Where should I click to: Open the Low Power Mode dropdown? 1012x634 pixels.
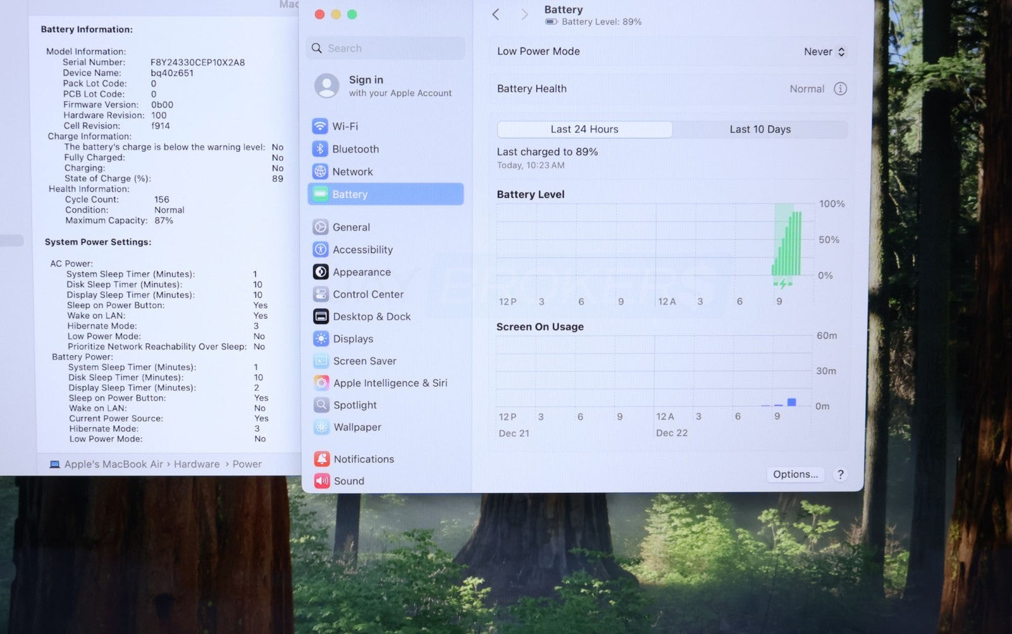click(824, 52)
